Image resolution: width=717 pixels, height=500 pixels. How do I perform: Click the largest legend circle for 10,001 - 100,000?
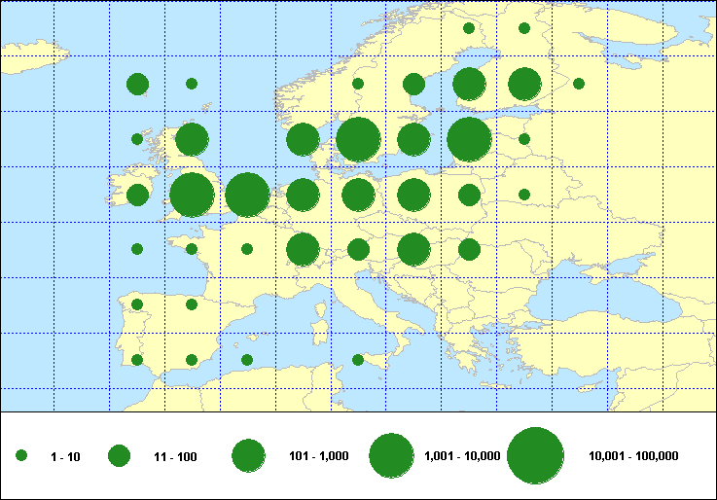click(x=535, y=455)
